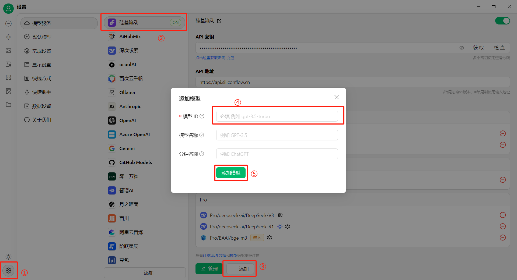Select the Gemini provider

pos(145,148)
